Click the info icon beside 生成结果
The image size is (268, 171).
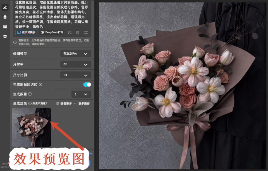(30, 103)
